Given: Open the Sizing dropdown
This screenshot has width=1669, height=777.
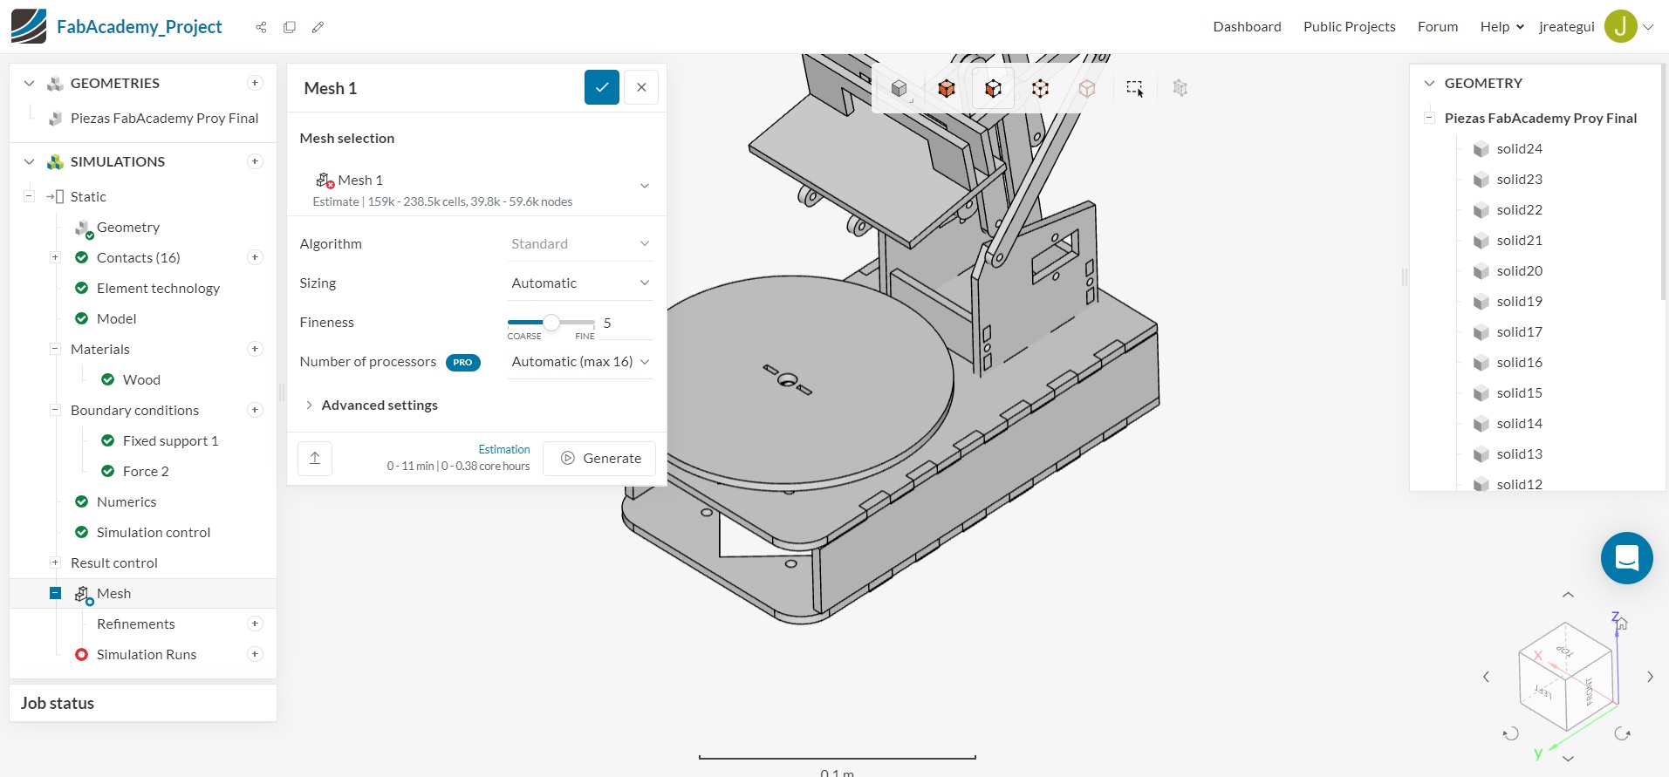Looking at the screenshot, I should point(580,283).
